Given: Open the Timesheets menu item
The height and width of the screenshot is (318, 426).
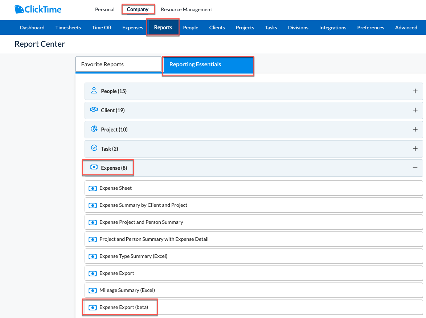Looking at the screenshot, I should (x=68, y=28).
